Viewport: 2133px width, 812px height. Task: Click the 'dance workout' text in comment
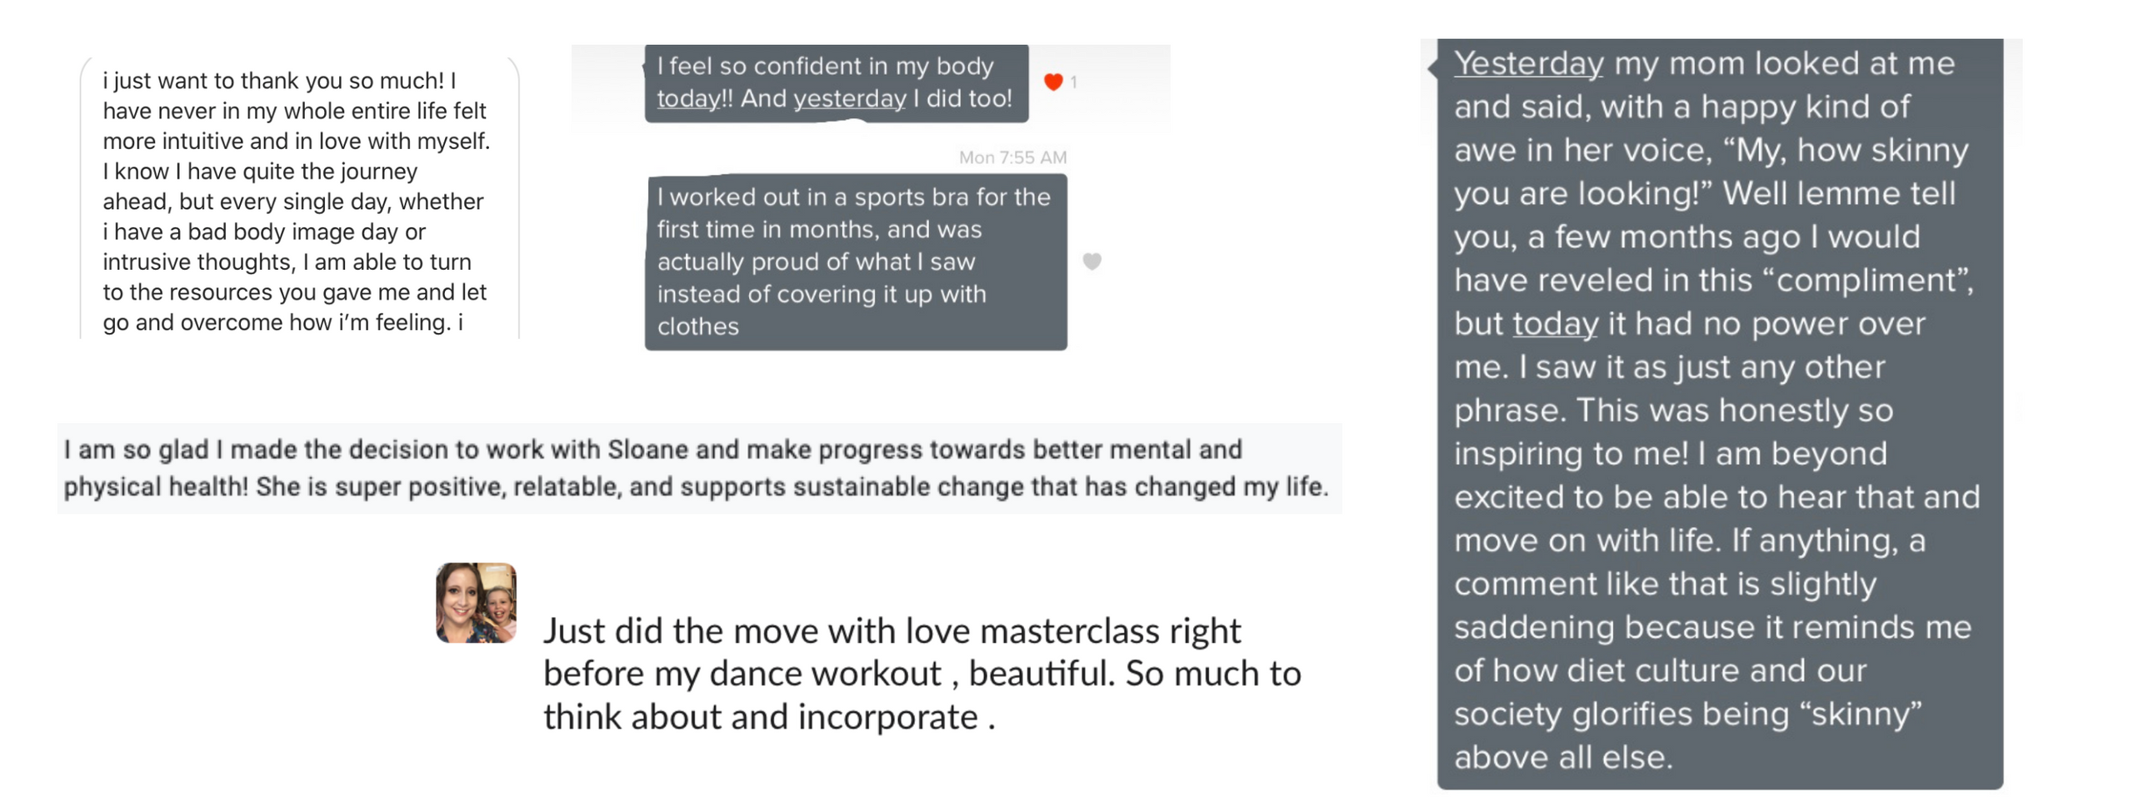[x=825, y=674]
